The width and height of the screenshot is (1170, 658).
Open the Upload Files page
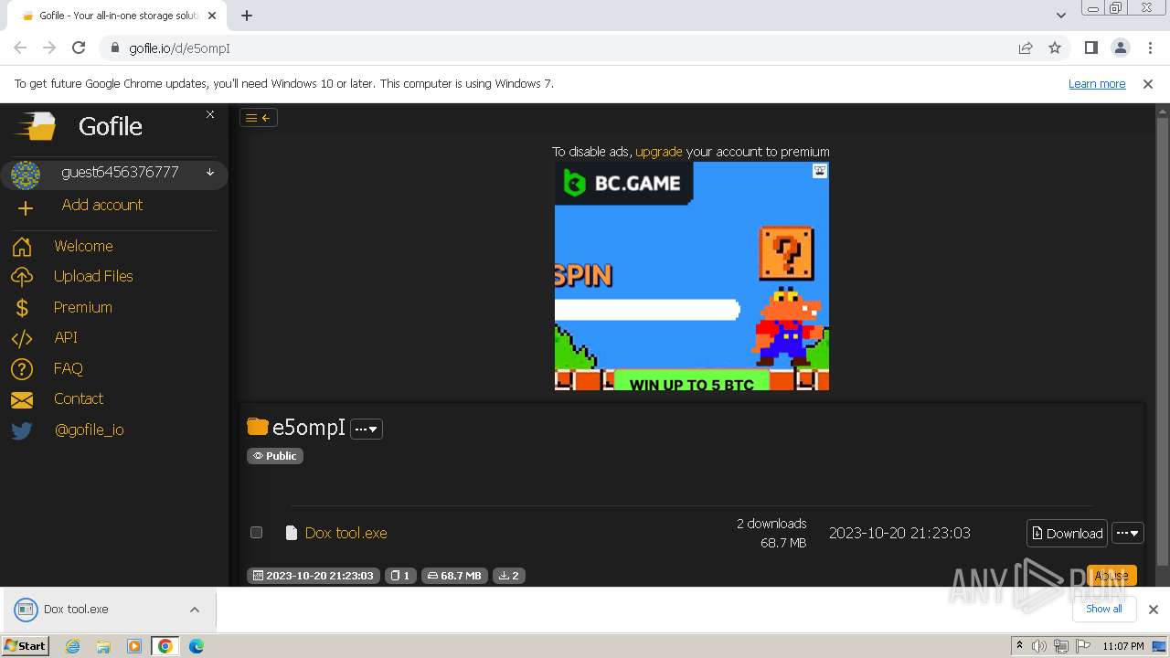tap(93, 276)
